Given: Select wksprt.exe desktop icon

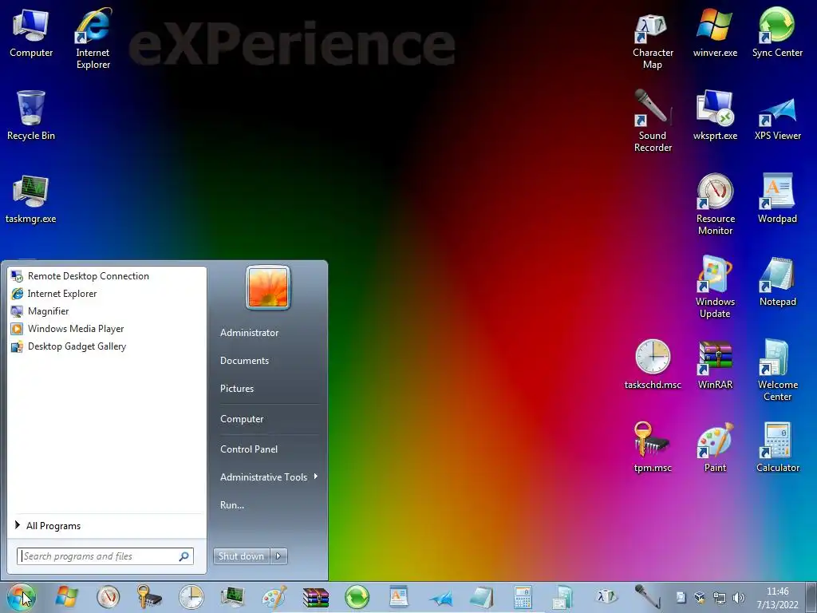Looking at the screenshot, I should [x=715, y=116].
